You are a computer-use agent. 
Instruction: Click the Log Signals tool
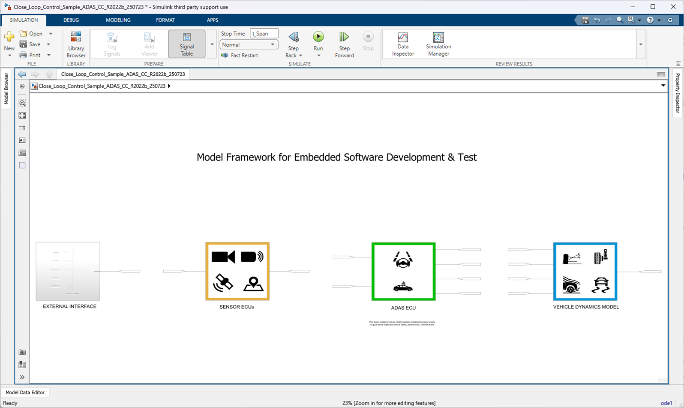click(112, 44)
